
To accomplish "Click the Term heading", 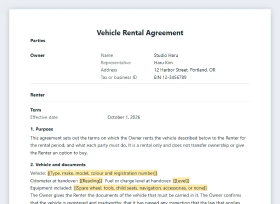I will (x=35, y=110).
